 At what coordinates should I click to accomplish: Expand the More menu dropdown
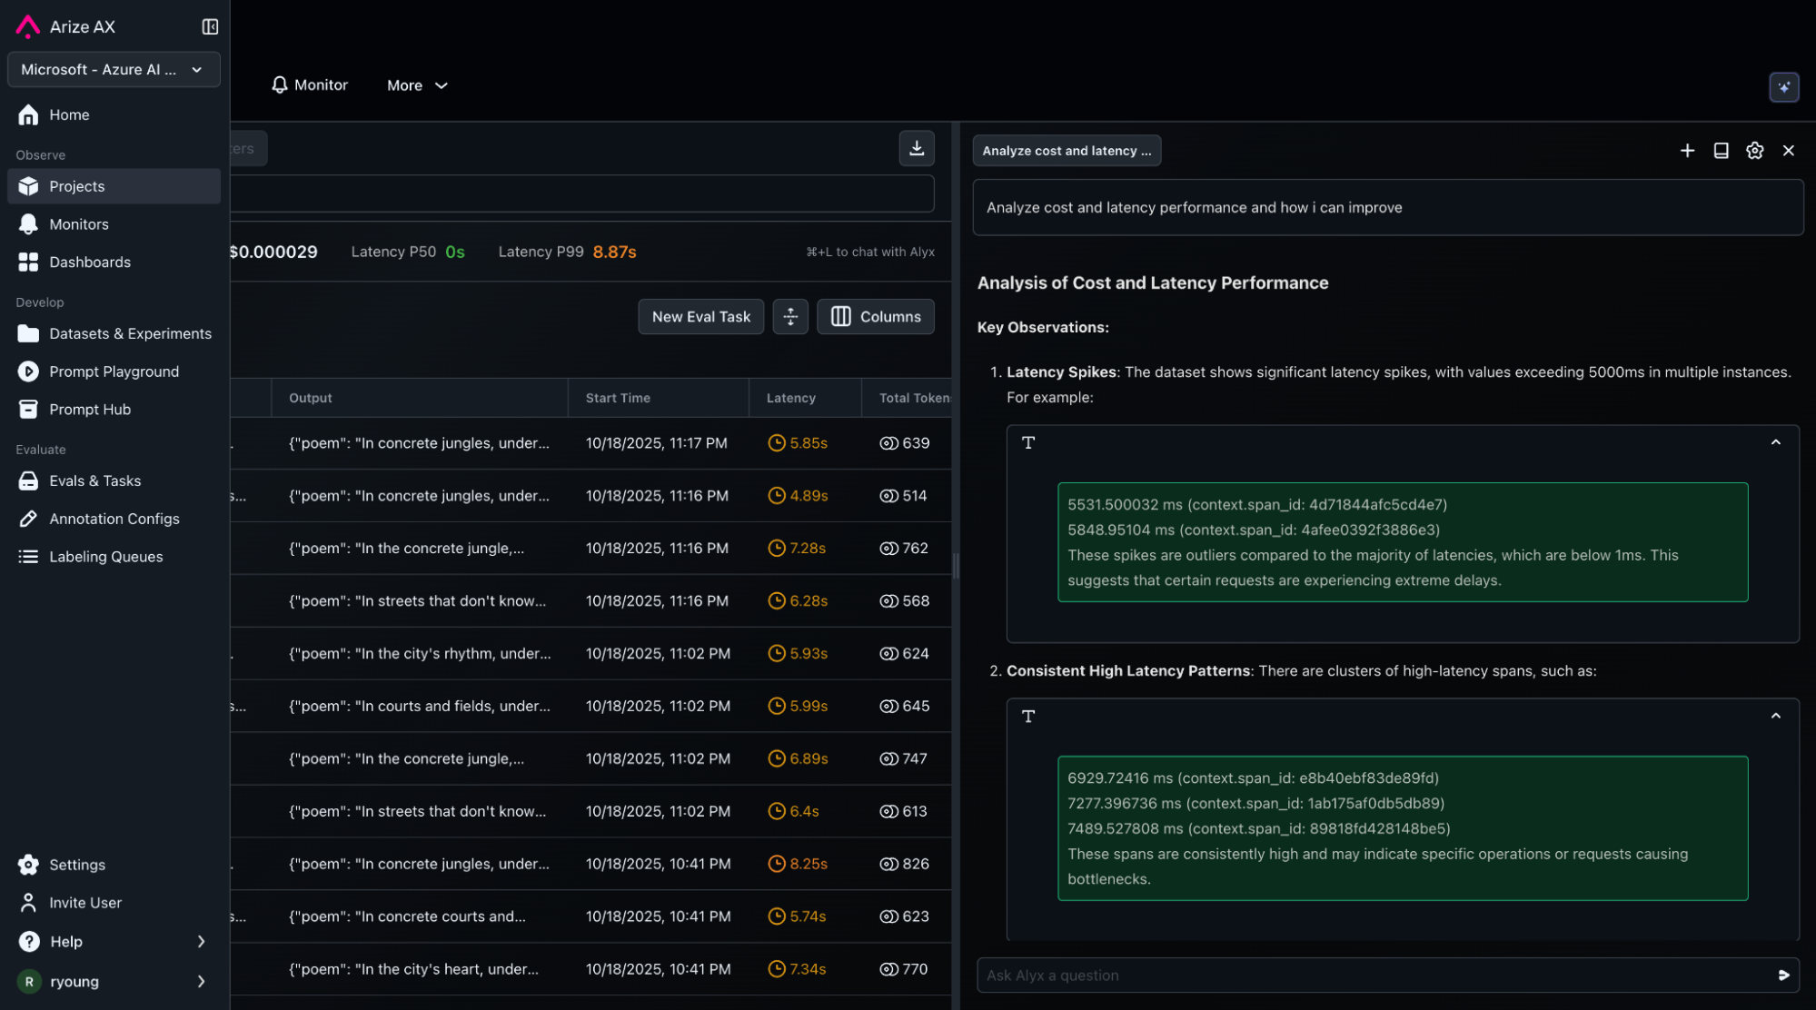click(x=417, y=85)
